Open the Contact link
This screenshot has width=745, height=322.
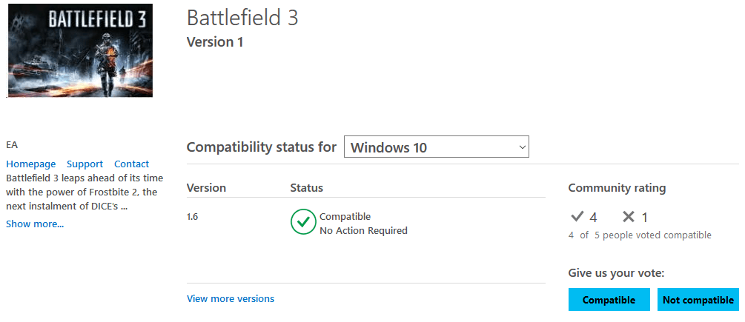click(x=132, y=164)
